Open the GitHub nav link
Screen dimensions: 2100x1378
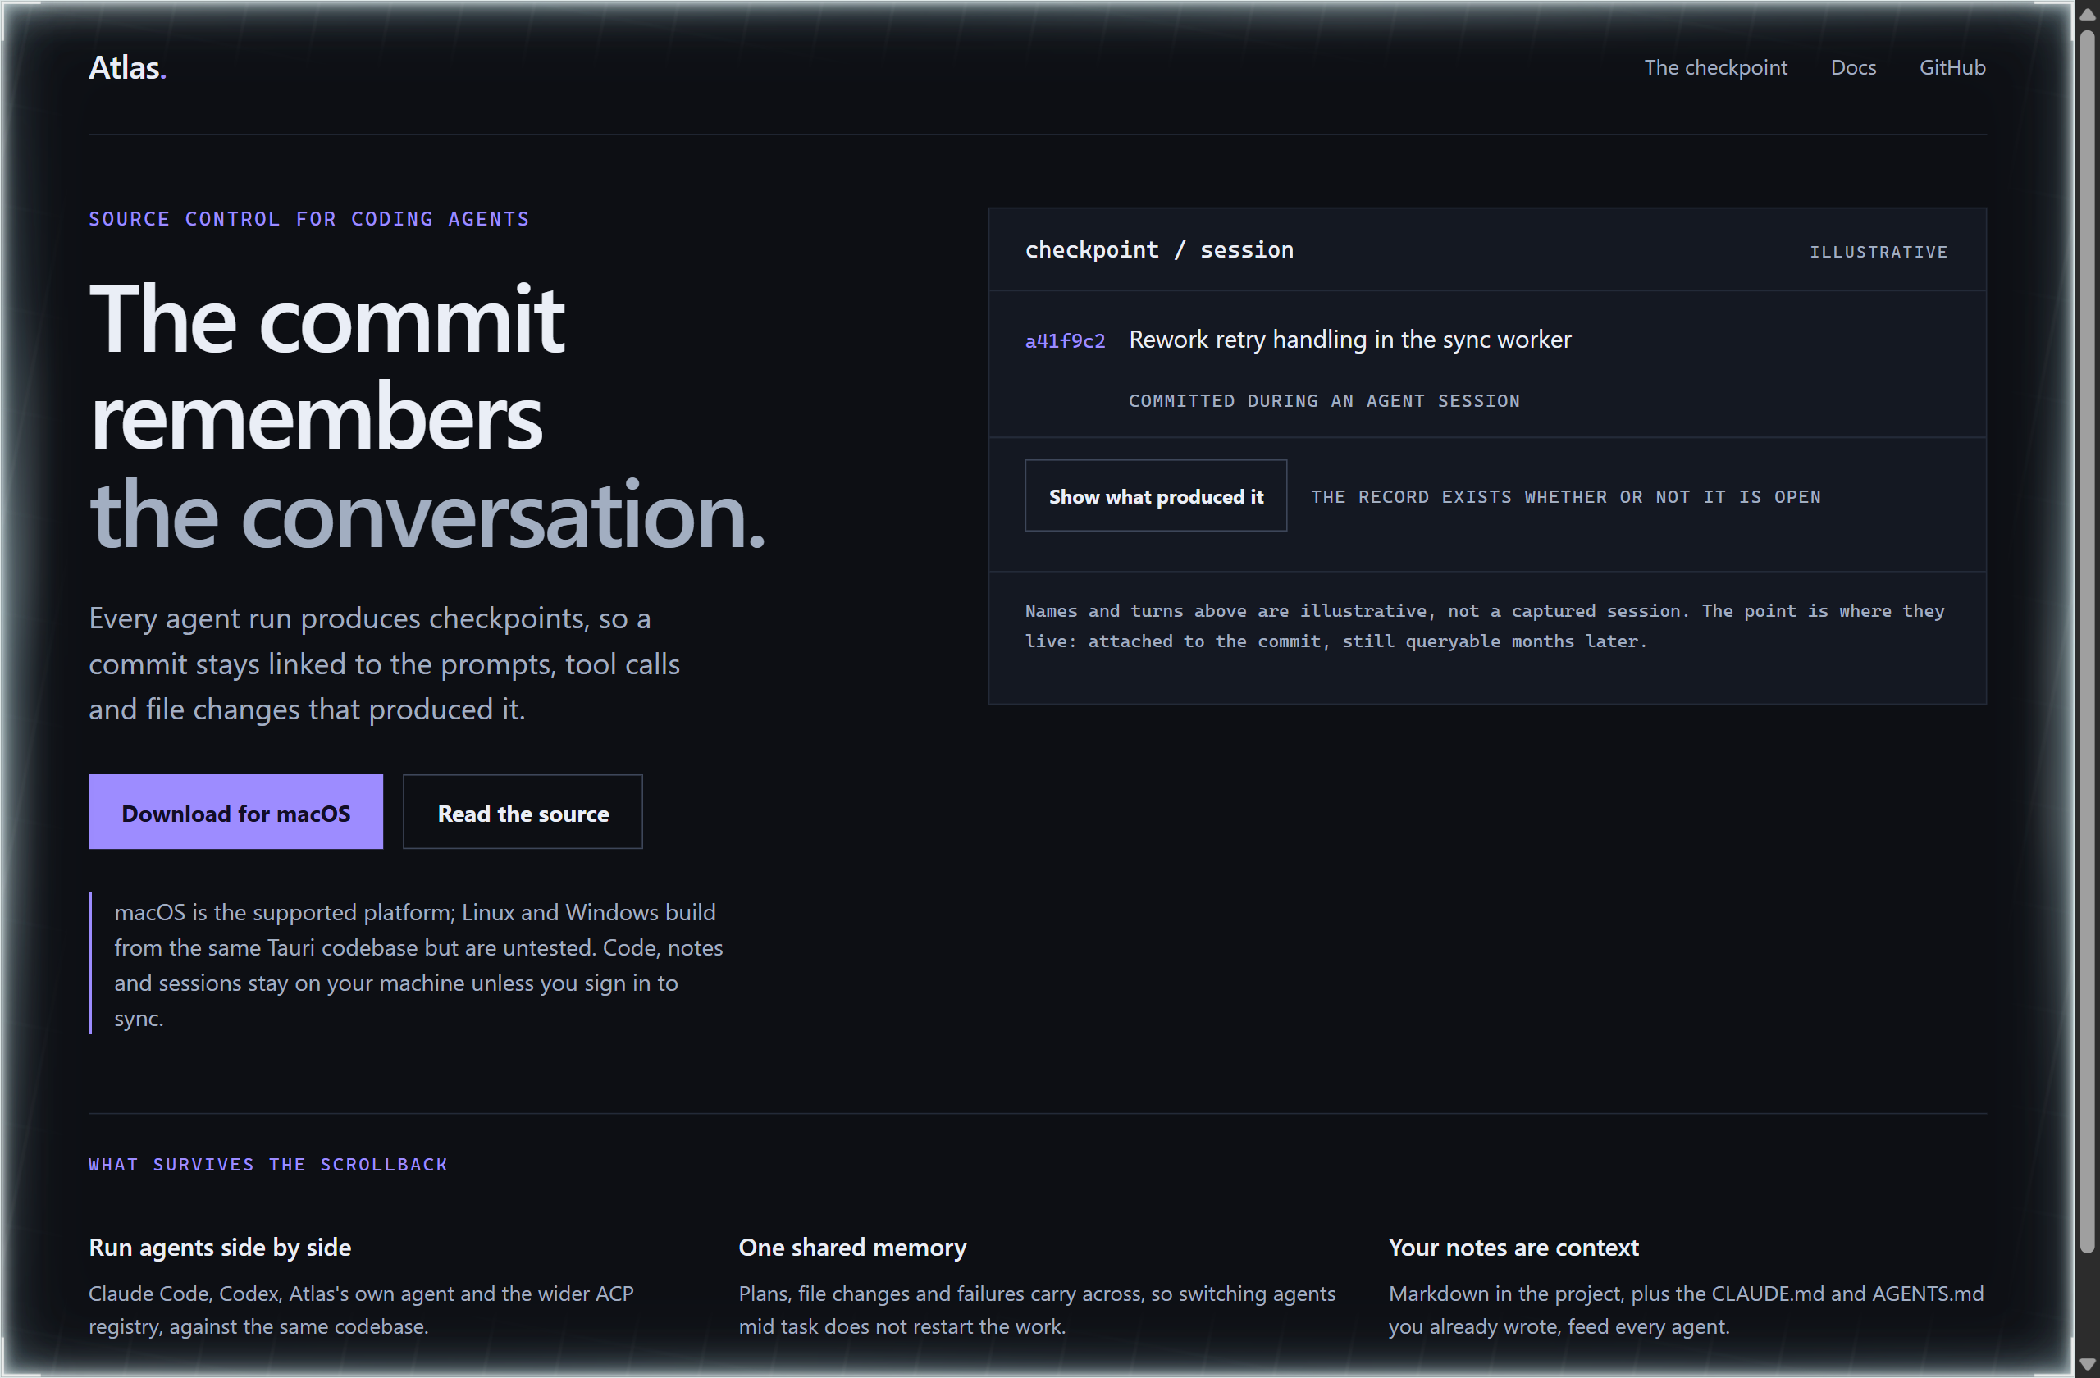click(1952, 68)
